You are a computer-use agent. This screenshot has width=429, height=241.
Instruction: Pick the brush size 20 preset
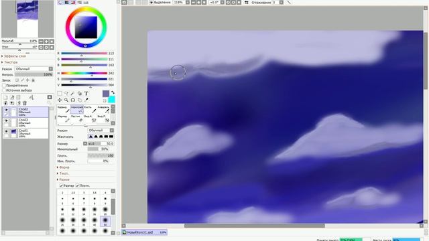pos(105,210)
